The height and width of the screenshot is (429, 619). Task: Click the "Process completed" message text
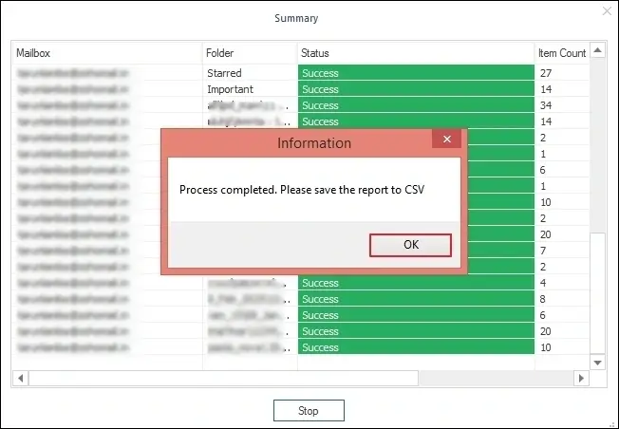point(302,190)
